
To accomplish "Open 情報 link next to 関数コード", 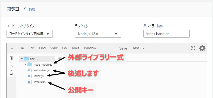I will coord(32,9).
